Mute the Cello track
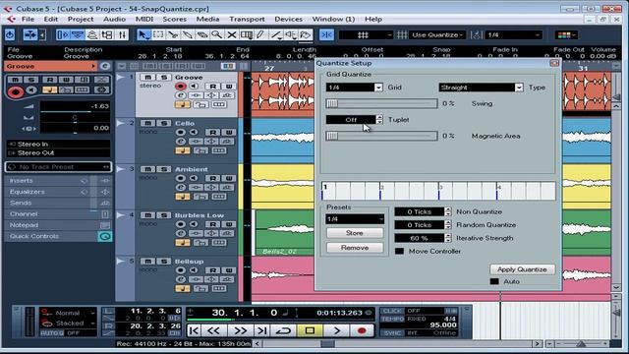Image resolution: width=629 pixels, height=354 pixels. click(147, 123)
